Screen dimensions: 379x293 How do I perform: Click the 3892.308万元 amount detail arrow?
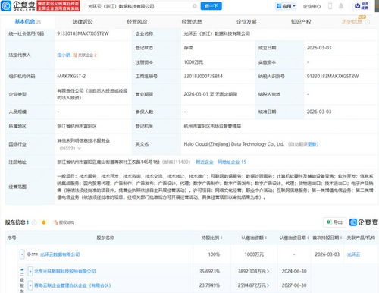[268, 271]
